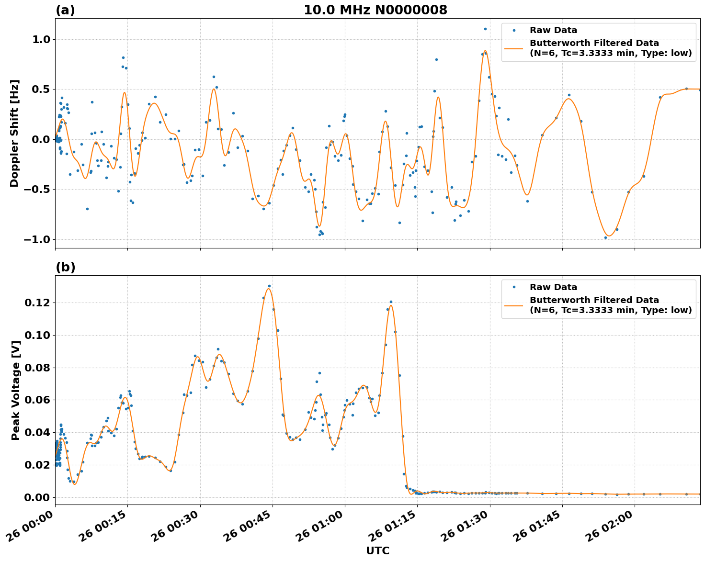Viewport: 705px width, 561px height.
Task: Click the "(b)" panel label
Action: (66, 267)
